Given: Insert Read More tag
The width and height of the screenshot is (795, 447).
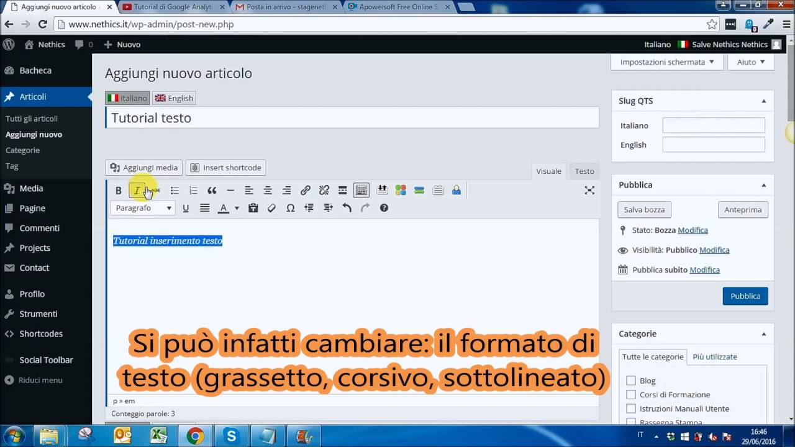Looking at the screenshot, I should pos(342,191).
